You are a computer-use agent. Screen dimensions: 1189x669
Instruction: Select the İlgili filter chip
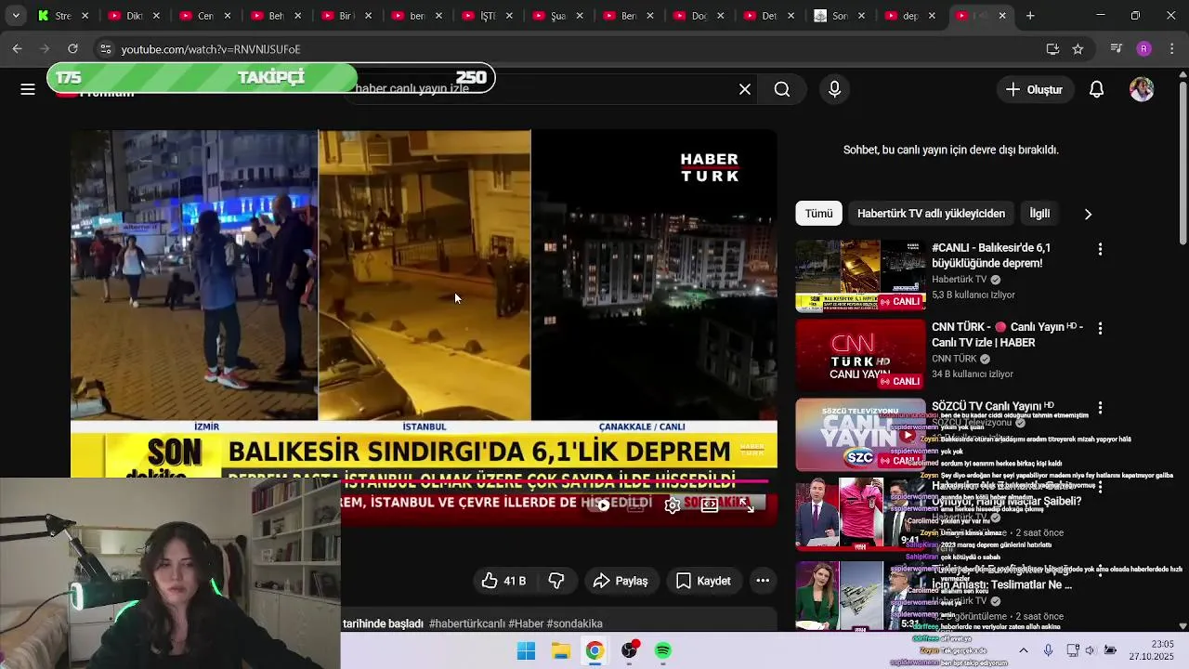(1039, 214)
